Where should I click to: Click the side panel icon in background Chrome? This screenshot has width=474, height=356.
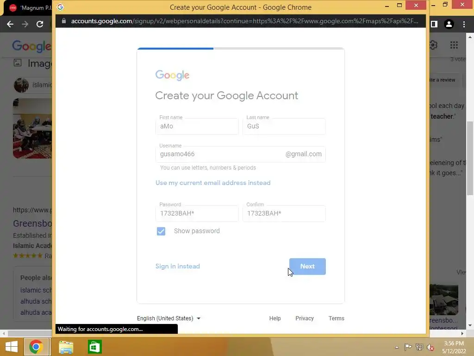pyautogui.click(x=434, y=24)
